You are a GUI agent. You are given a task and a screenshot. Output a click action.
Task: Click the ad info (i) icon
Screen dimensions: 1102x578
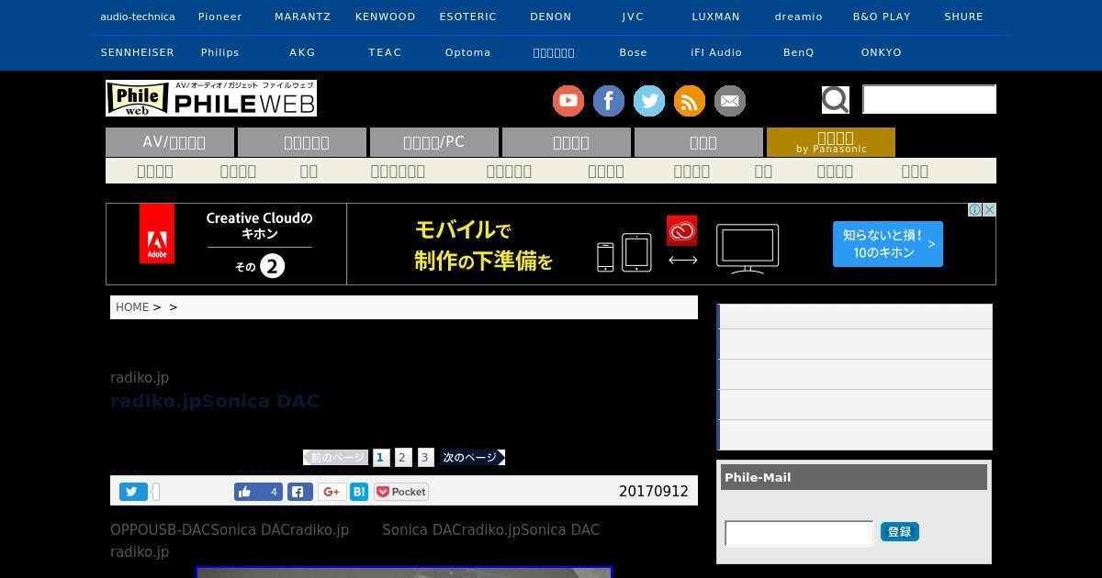[x=975, y=210]
